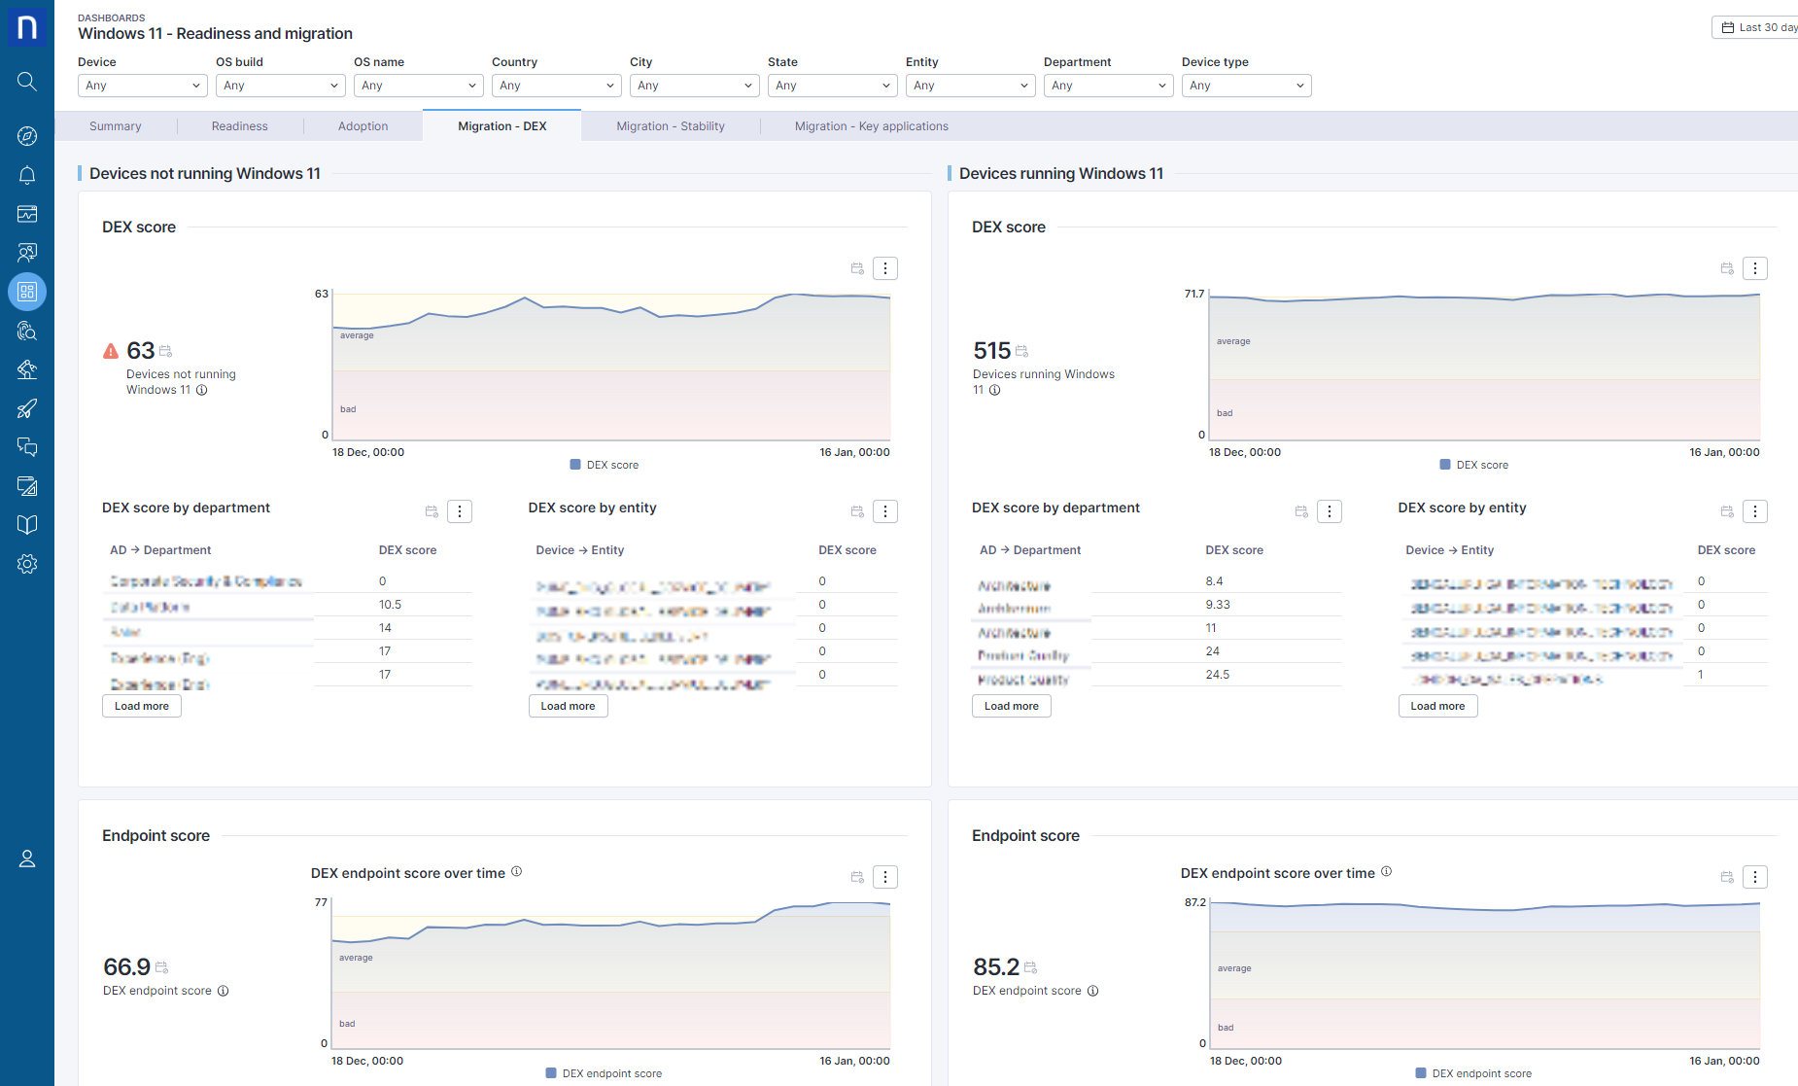1798x1086 pixels.
Task: Open the user profile icon in sidebar
Action: pos(27,858)
